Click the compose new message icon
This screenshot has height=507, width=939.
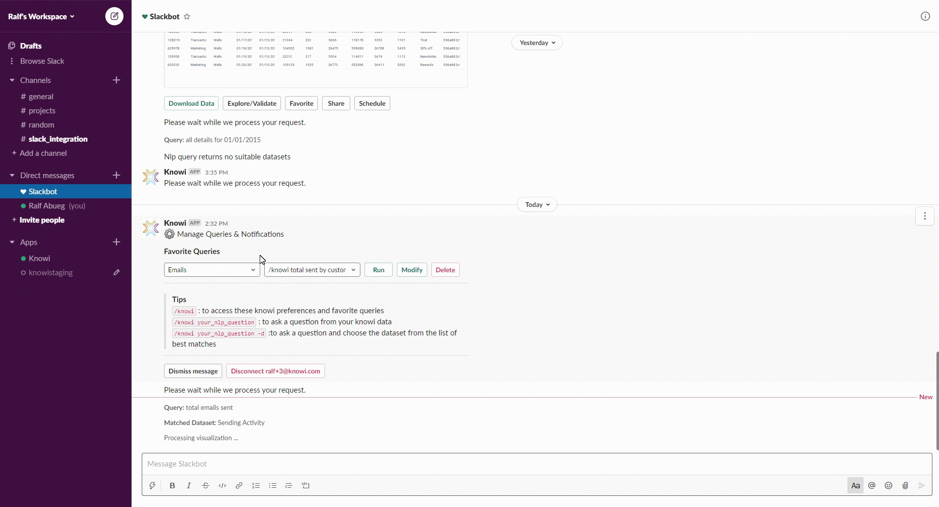click(114, 16)
